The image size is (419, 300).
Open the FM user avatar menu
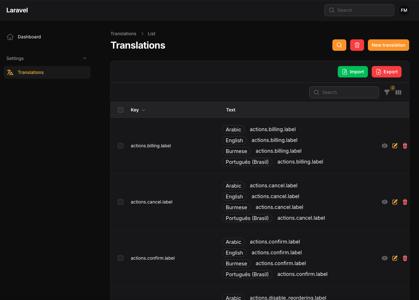[x=404, y=10]
